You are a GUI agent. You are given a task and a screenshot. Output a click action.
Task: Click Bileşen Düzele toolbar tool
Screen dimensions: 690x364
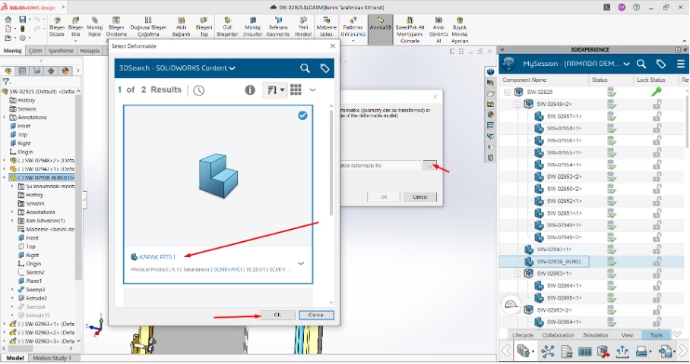click(x=57, y=27)
